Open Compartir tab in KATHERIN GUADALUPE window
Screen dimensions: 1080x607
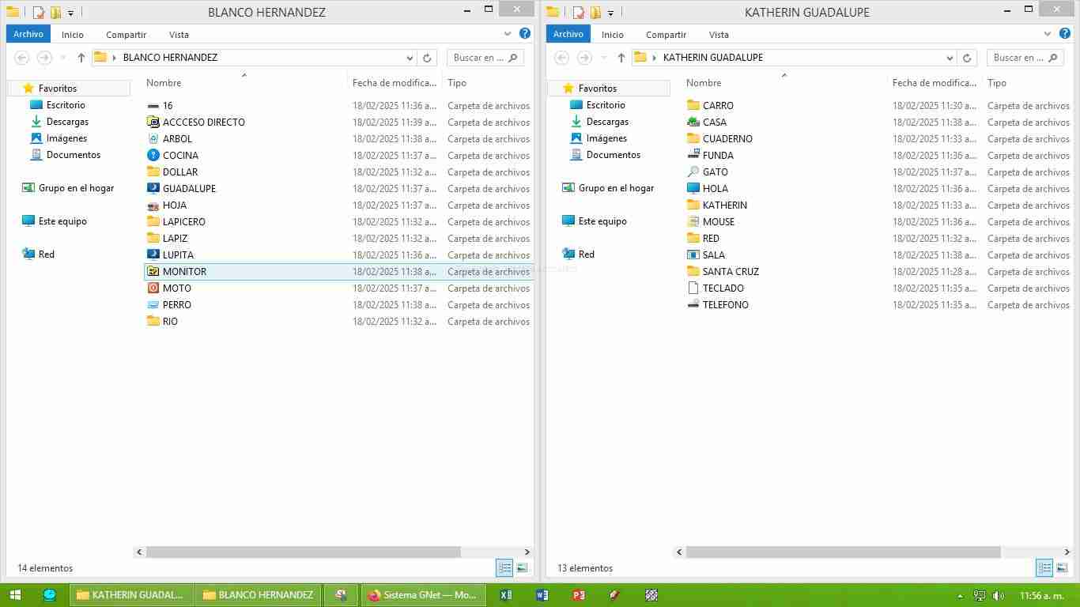(x=667, y=34)
